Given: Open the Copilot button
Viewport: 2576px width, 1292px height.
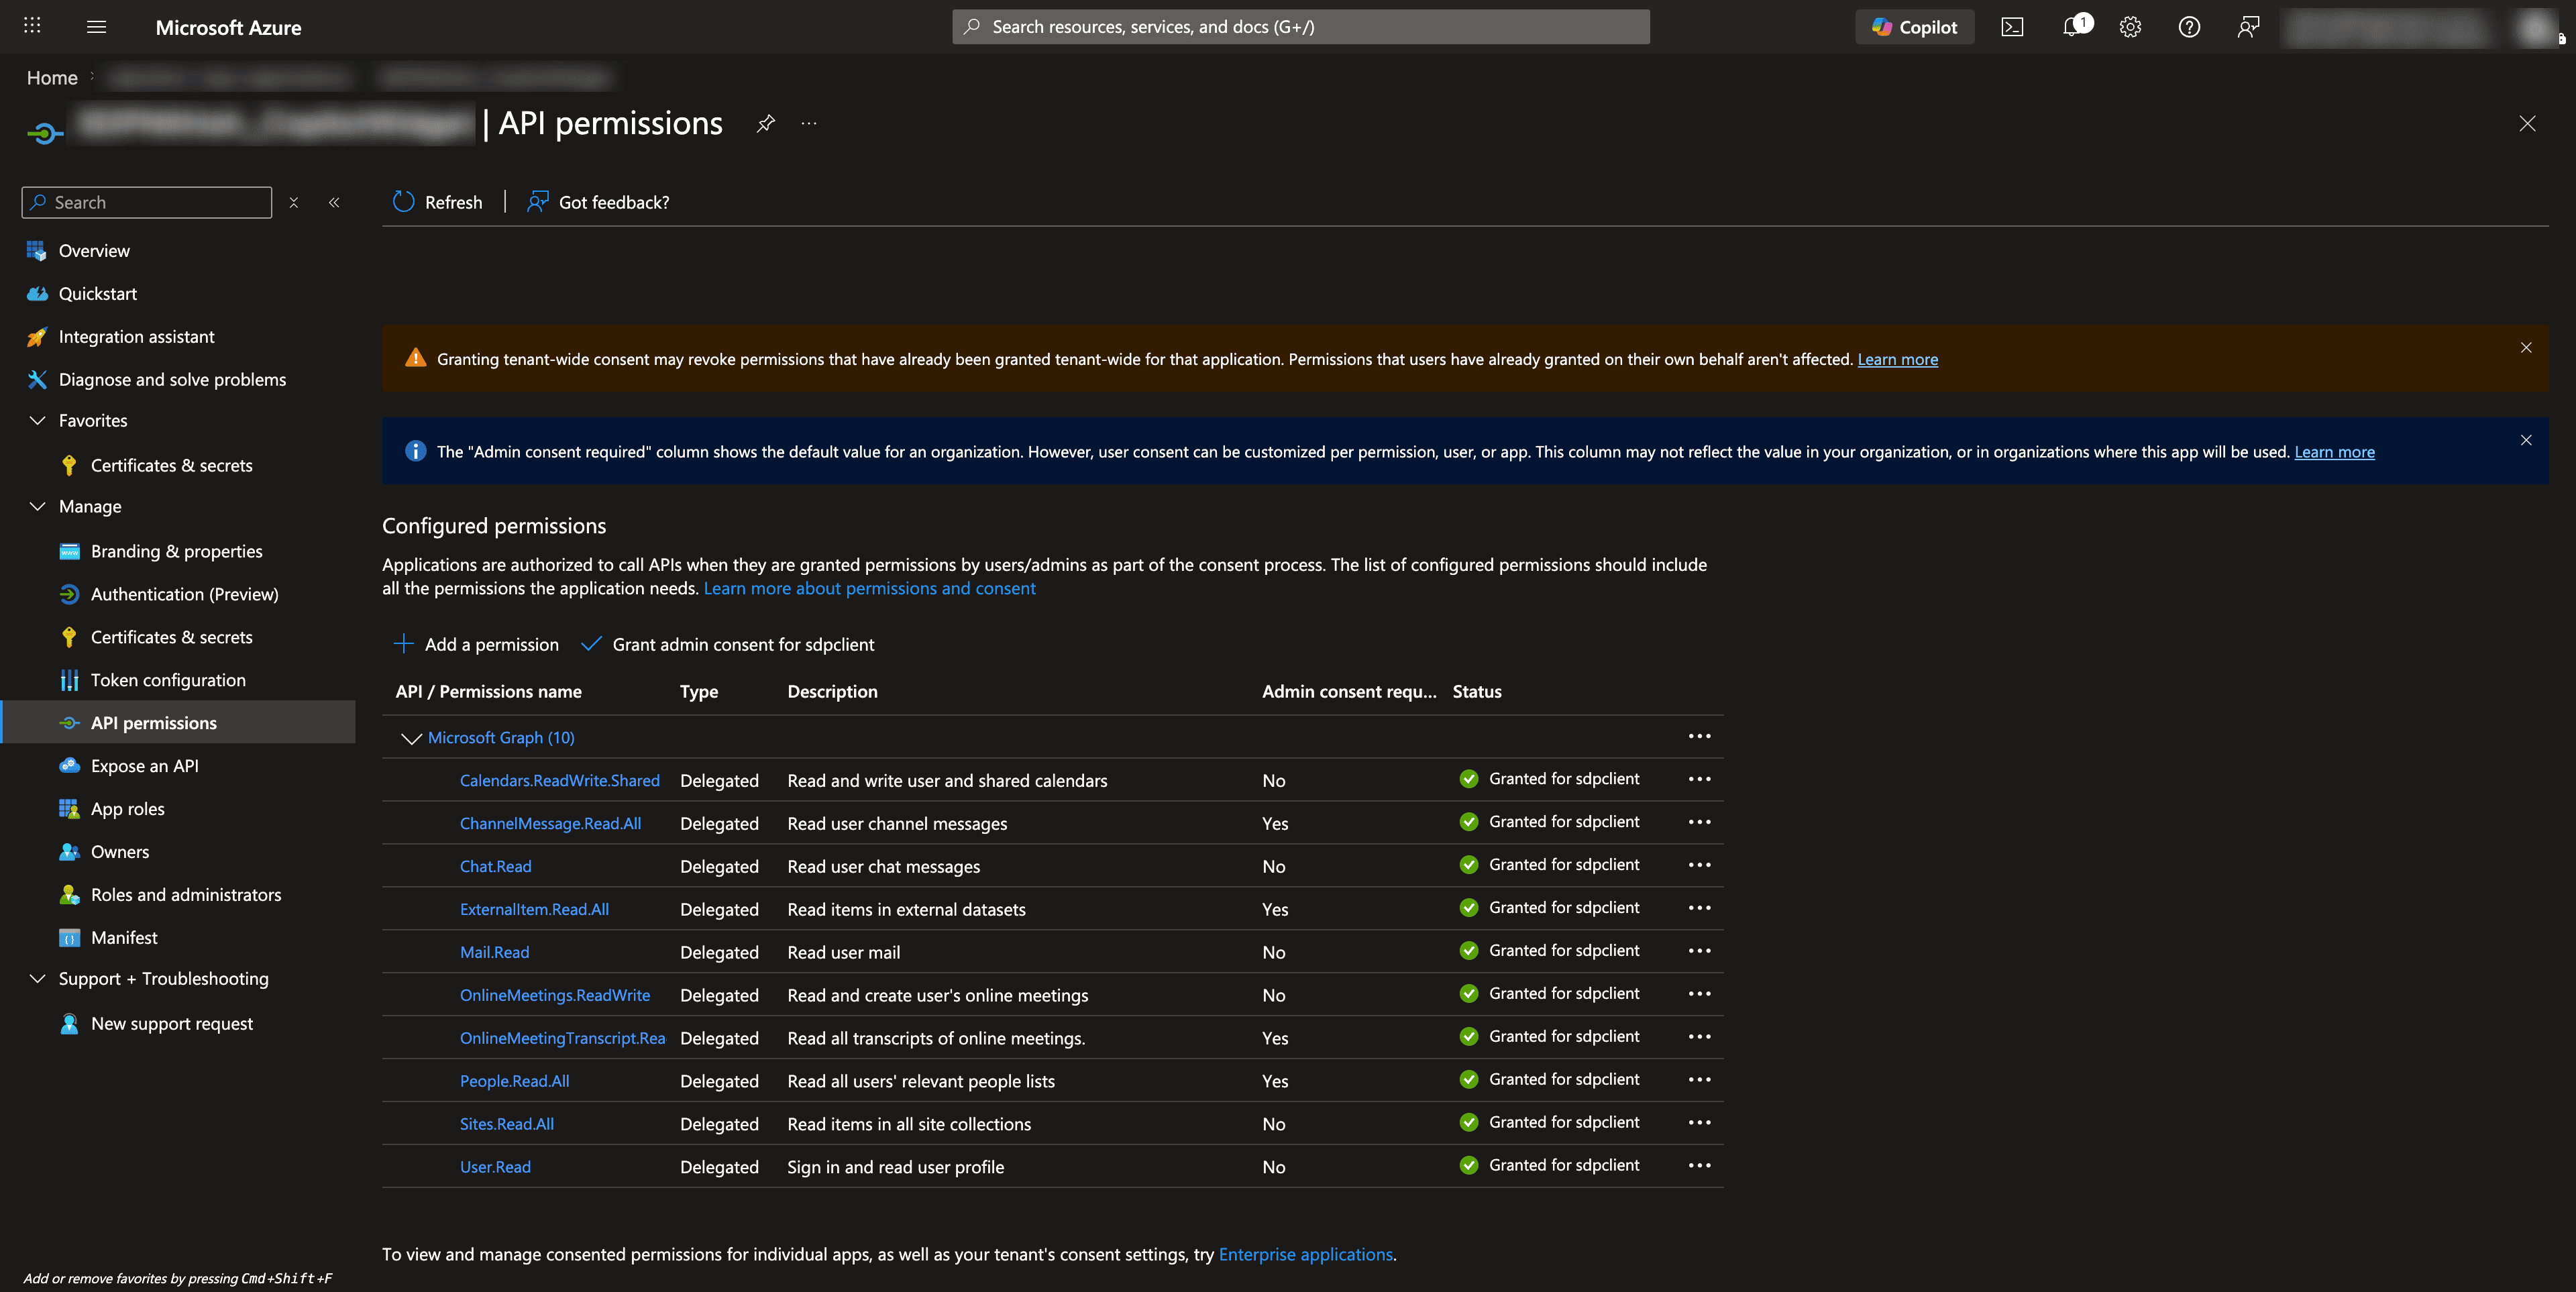Looking at the screenshot, I should click(x=1914, y=27).
